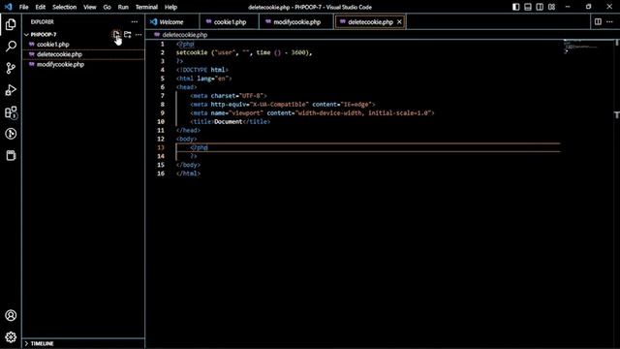Viewport: 620px width, 349px height.
Task: Open the File menu
Action: [x=23, y=7]
